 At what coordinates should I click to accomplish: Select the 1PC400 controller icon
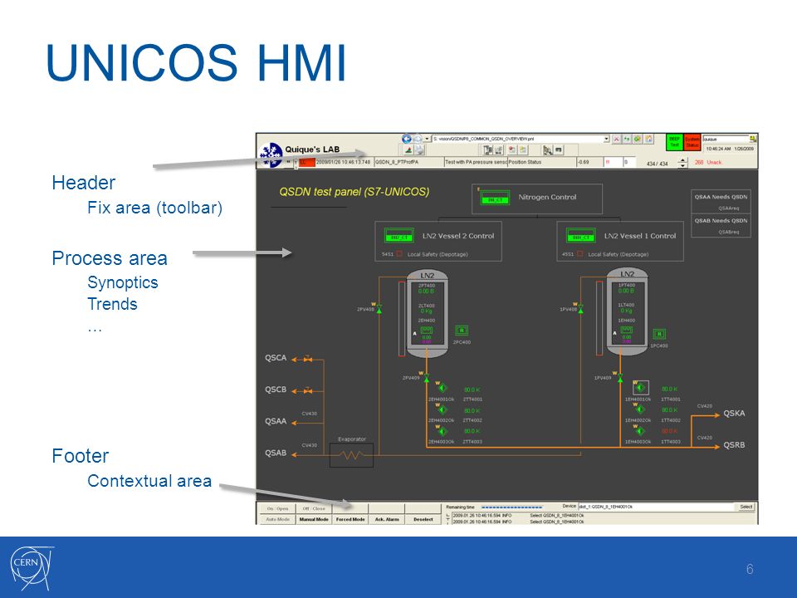(x=659, y=334)
